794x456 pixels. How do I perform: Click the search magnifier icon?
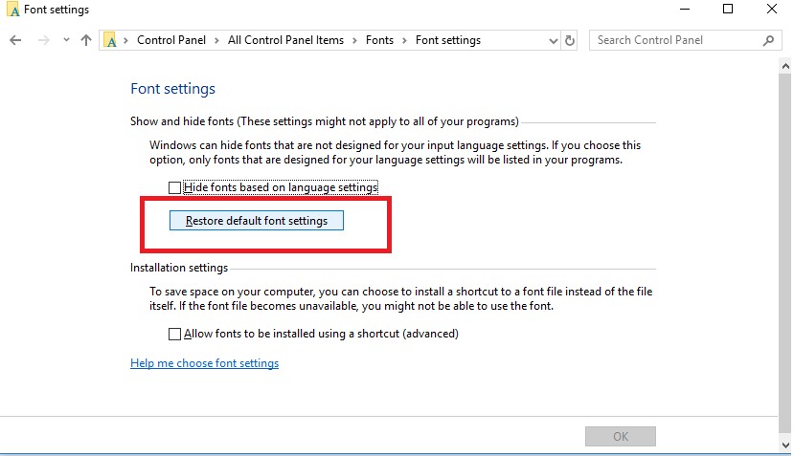point(767,40)
